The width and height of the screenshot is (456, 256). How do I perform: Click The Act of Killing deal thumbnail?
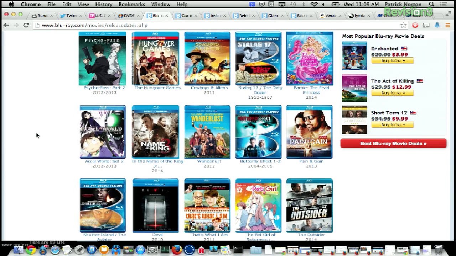coord(354,88)
